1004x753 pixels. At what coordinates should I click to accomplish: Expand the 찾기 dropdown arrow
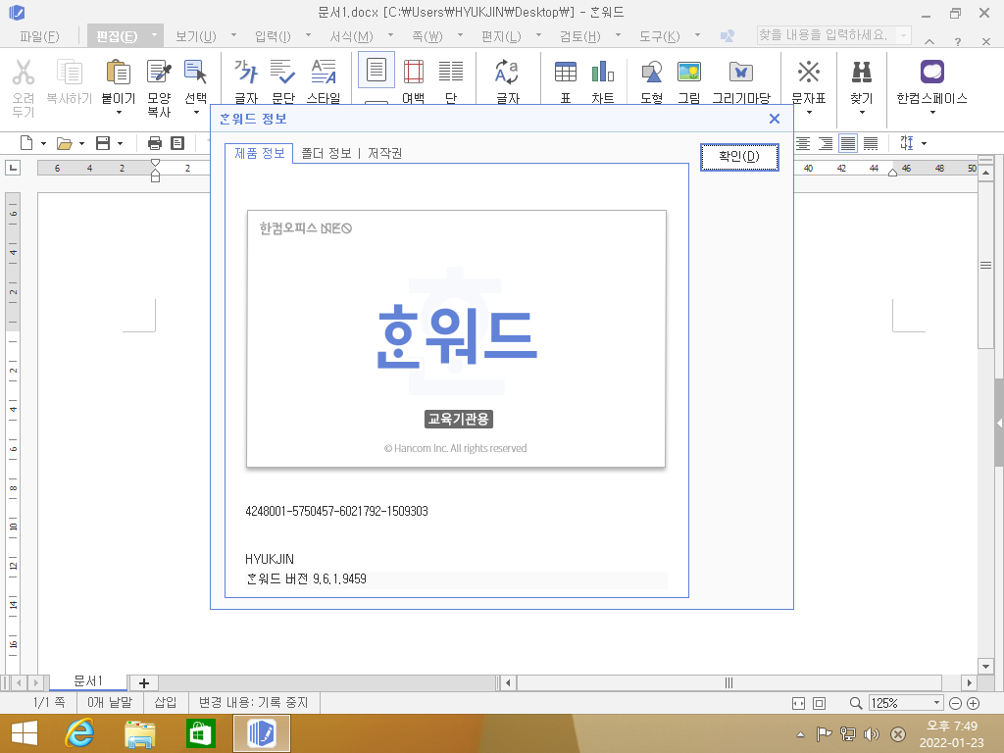[x=862, y=113]
